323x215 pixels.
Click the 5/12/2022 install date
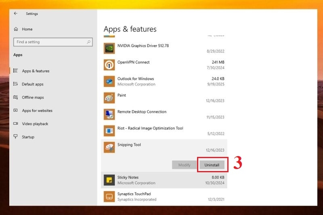[216, 134]
